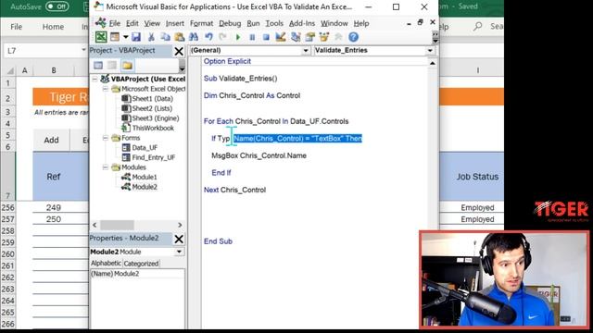Screen dimensions: 593x333
Task: Run the macro with green play icon
Action: pos(238,37)
